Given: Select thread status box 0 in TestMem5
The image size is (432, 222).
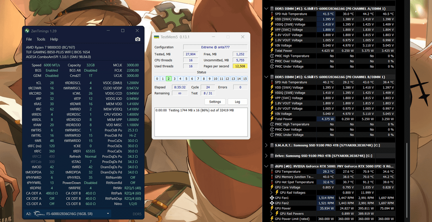Looking at the screenshot, I should 157,79.
